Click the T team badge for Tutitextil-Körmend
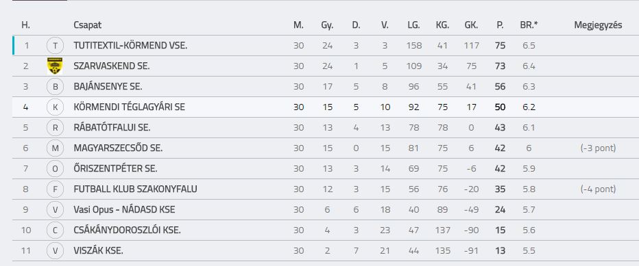The image size is (639, 266). (x=55, y=46)
